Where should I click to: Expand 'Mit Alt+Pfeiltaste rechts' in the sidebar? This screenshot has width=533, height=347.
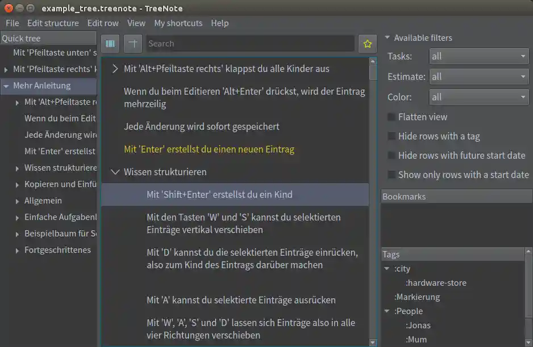tap(16, 102)
